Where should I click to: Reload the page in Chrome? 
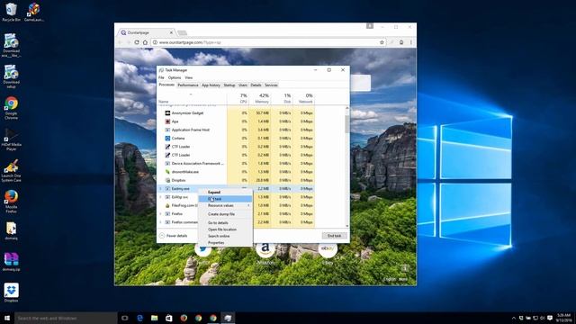137,42
